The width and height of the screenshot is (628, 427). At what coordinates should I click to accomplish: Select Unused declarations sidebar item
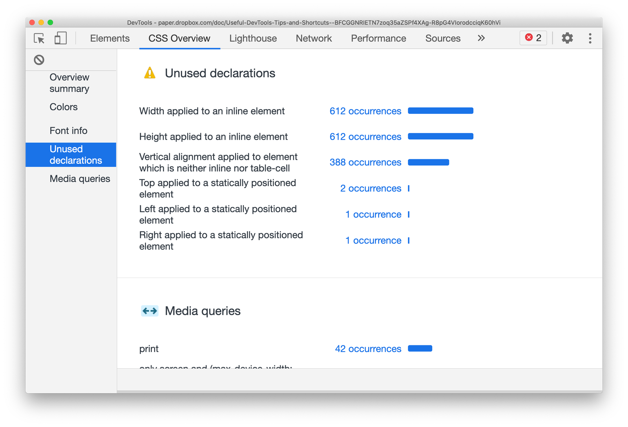(x=71, y=155)
